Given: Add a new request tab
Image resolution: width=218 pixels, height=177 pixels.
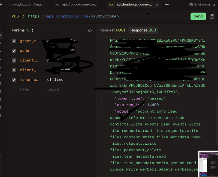Looking at the screenshot, I should pos(167,5).
